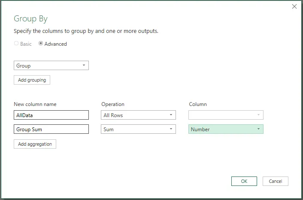Click the Cancel button

click(276, 181)
